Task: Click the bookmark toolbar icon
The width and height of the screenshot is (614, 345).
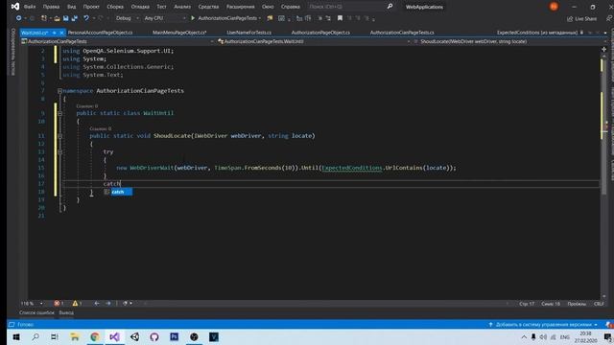Action: point(340,18)
